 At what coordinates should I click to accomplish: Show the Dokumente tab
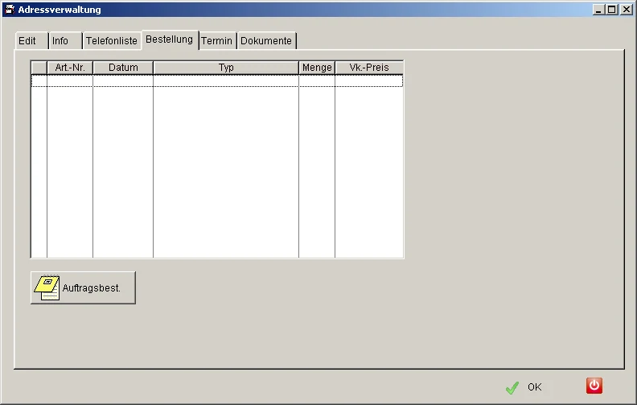[266, 41]
